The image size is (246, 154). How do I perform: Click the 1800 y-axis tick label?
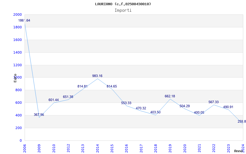coord(18,27)
